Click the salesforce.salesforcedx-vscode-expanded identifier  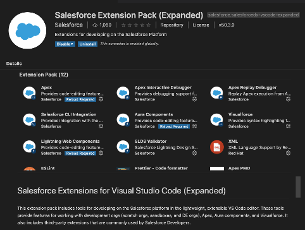pos(253,15)
